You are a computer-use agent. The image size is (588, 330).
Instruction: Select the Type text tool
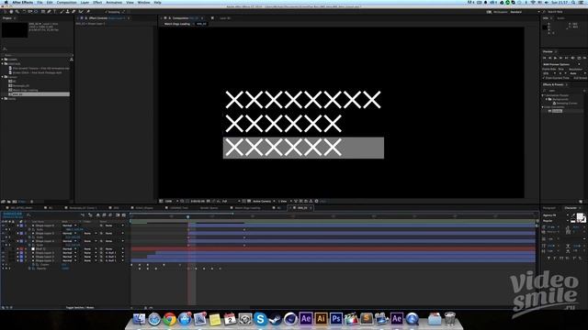(x=55, y=12)
